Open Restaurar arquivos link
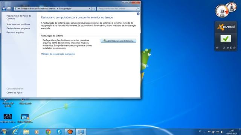The height and width of the screenshot is (135, 241). (15, 33)
